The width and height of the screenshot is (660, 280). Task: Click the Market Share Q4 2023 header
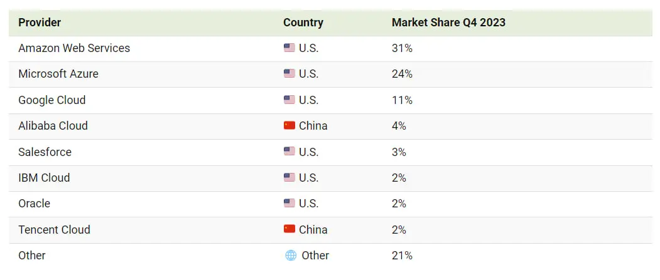[448, 23]
